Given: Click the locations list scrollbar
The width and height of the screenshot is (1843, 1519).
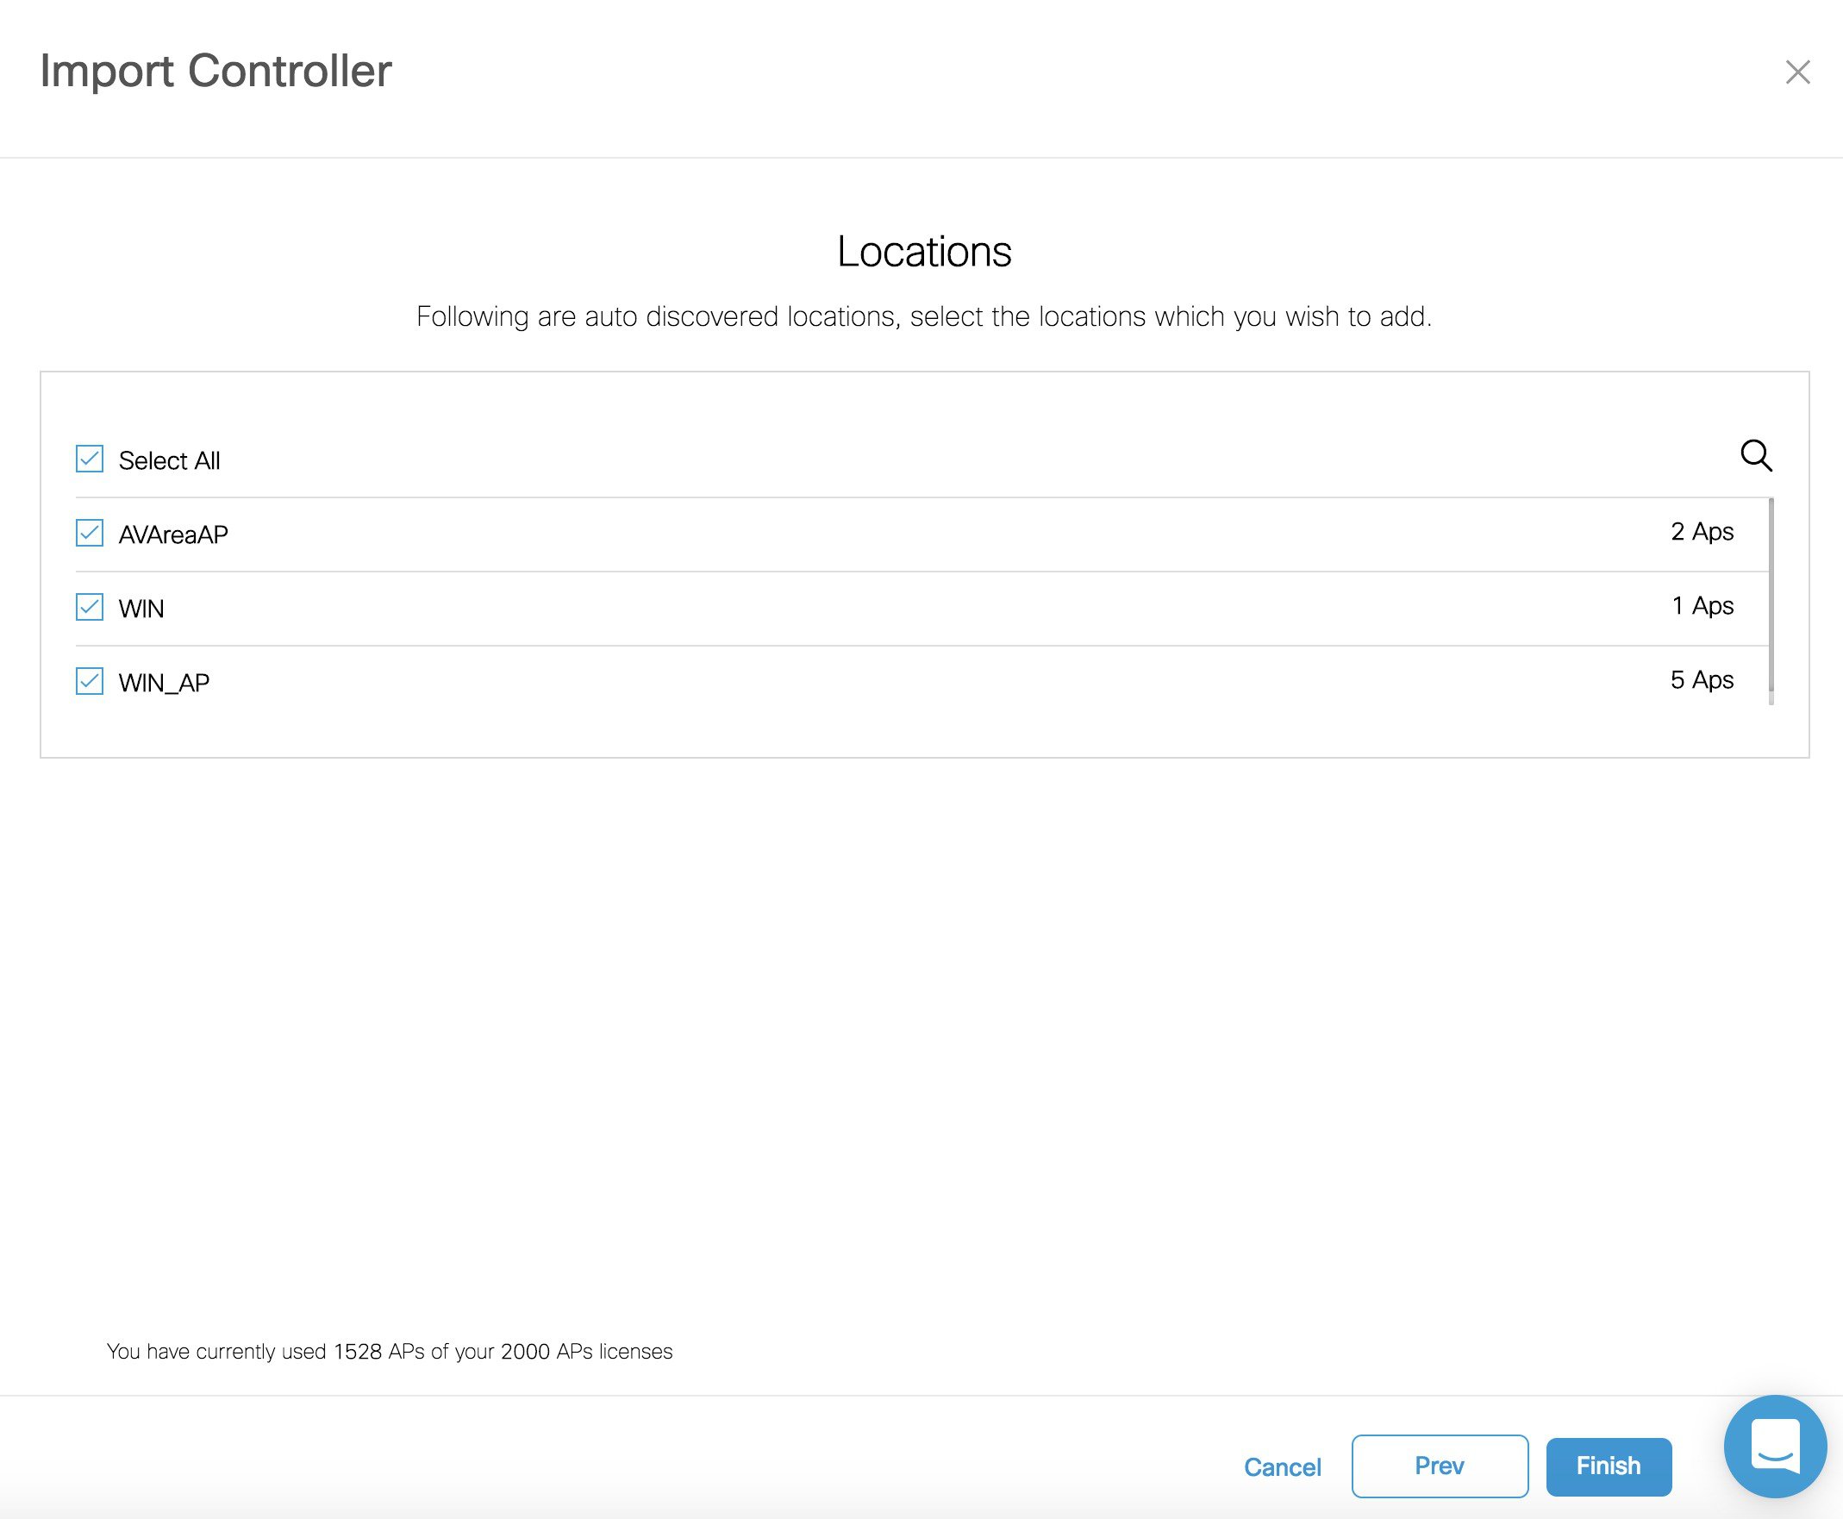Looking at the screenshot, I should click(x=1771, y=601).
